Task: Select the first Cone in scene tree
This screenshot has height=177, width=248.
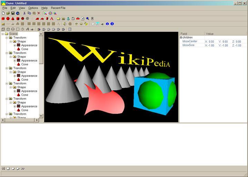Action: (25, 49)
